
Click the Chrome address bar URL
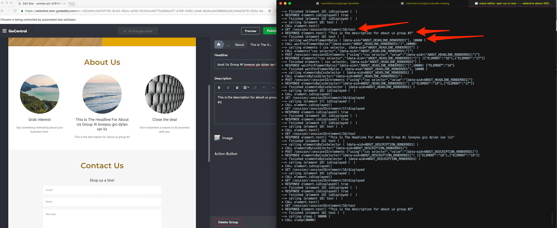click(x=145, y=11)
